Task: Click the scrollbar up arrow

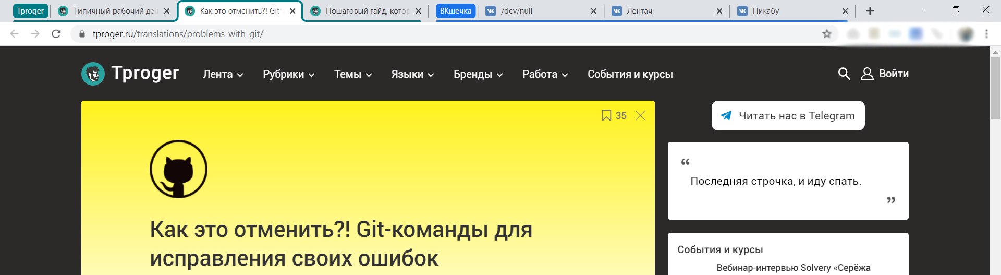Action: [995, 52]
